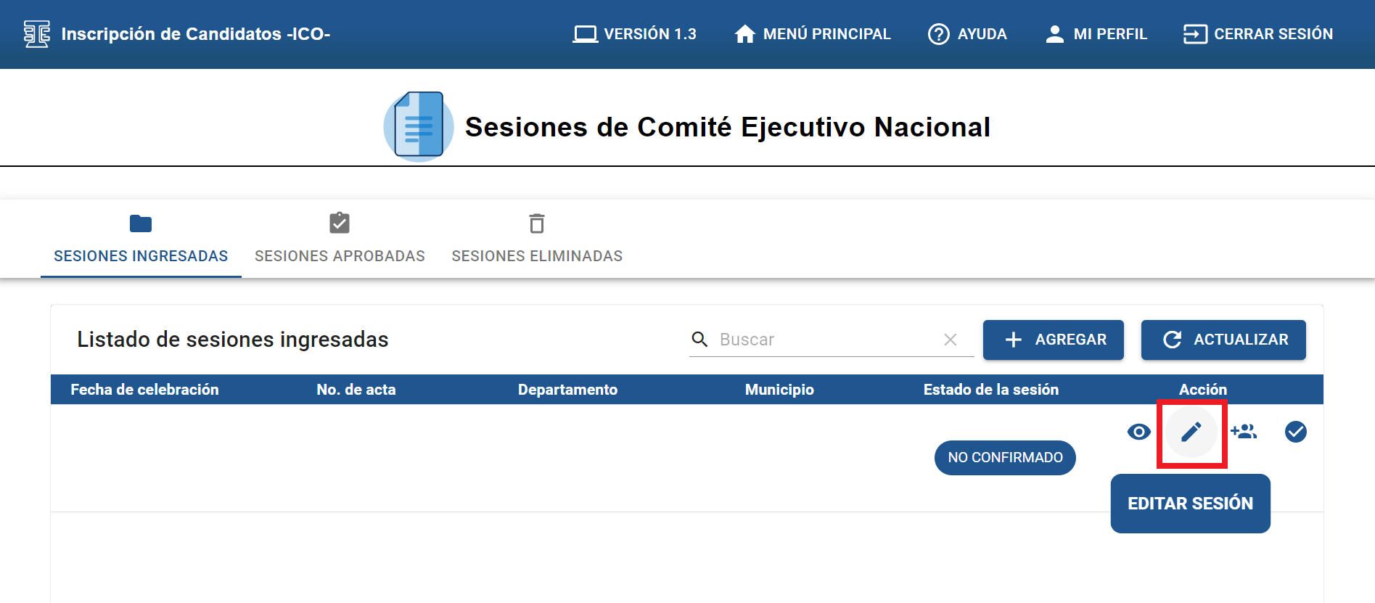This screenshot has height=603, width=1375.
Task: Switch to Sesiones Eliminadas tab
Action: [537, 239]
